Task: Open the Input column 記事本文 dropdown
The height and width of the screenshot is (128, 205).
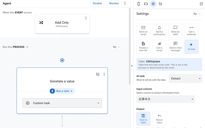Action: [x=165, y=99]
